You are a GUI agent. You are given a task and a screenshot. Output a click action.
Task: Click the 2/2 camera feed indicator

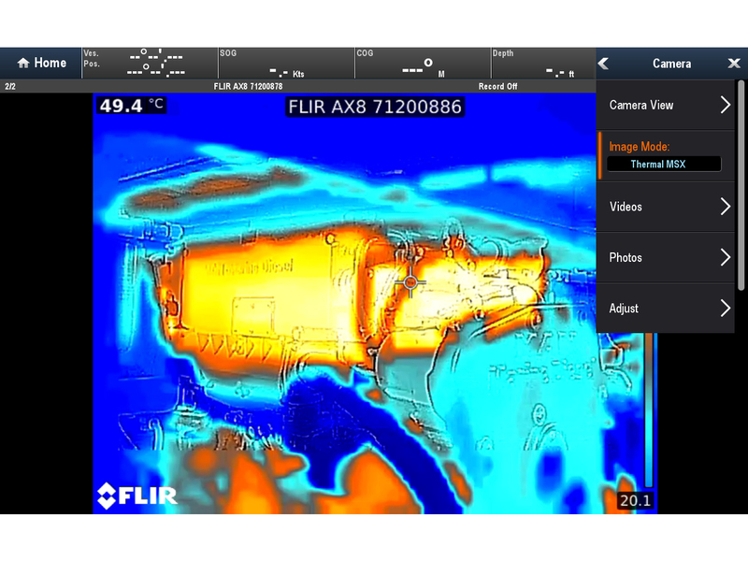[10, 87]
